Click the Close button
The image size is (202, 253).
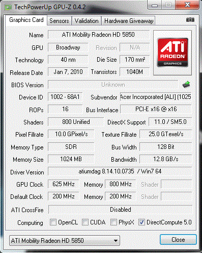pos(178,240)
